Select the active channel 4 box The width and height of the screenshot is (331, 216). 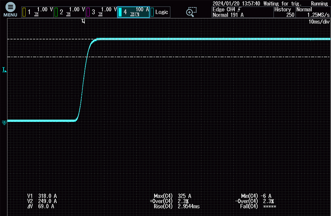[133, 12]
